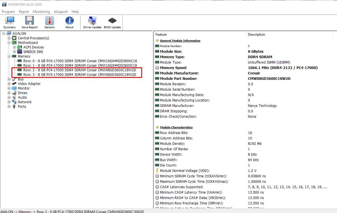Viewport: 337px width, 213px height.
Task: Click the Error Check/Correction row label
Action: (x=178, y=117)
